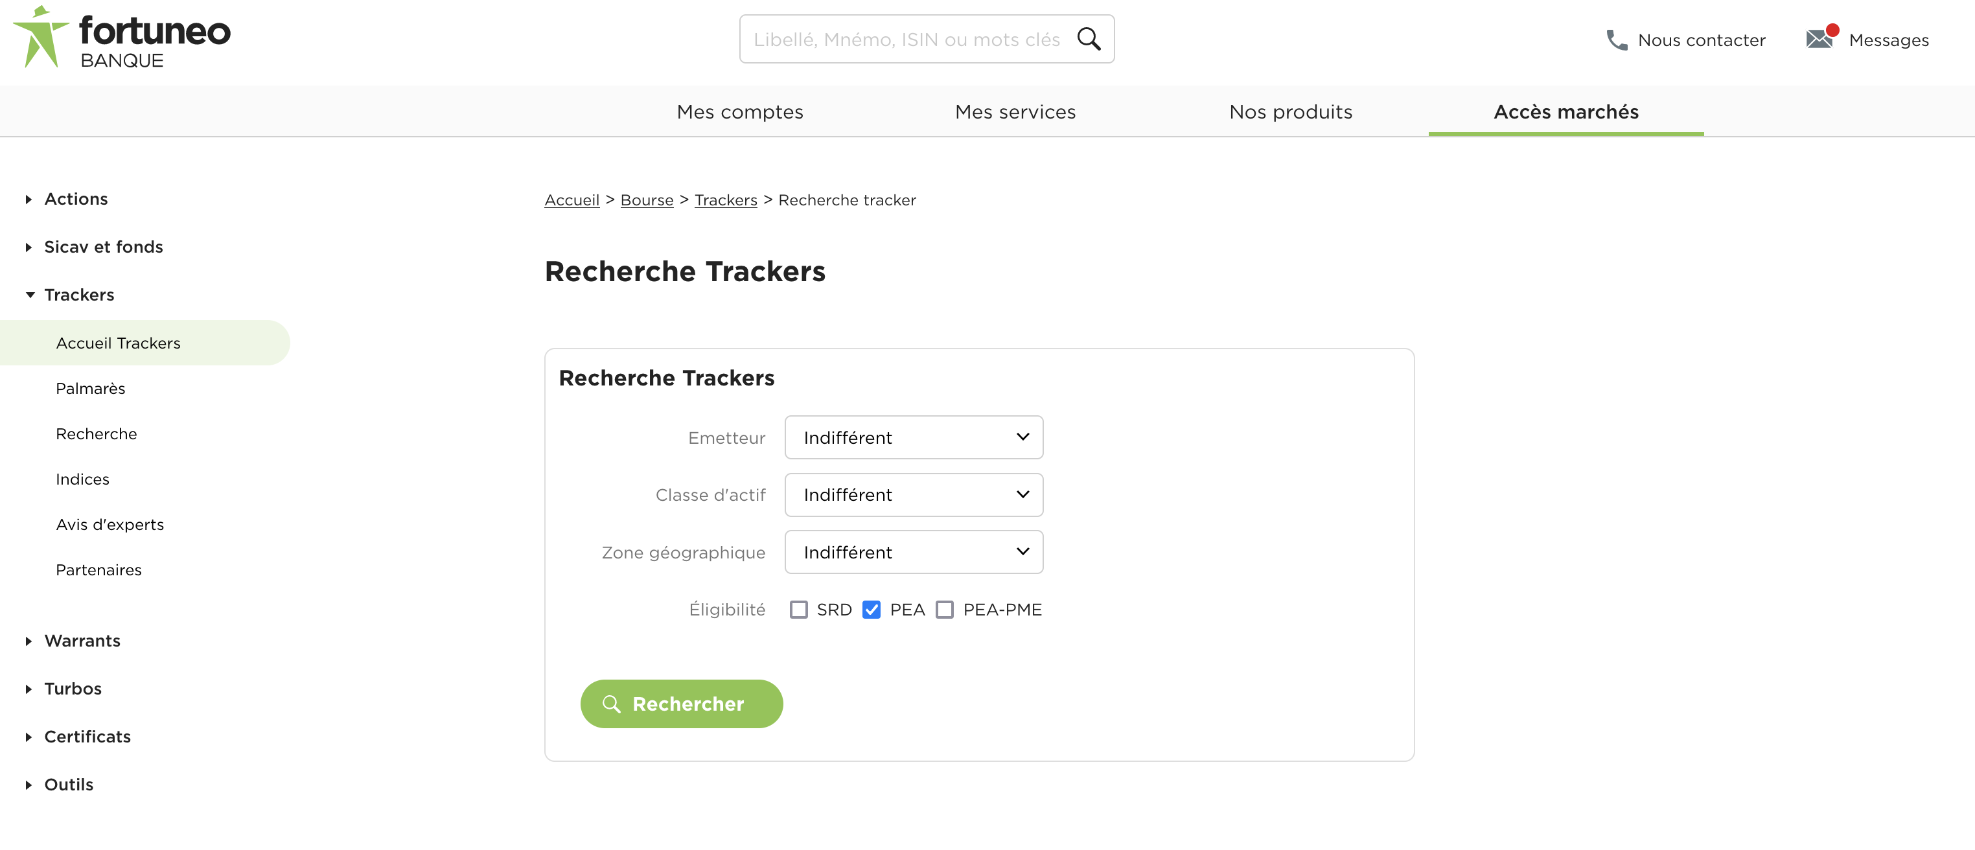This screenshot has width=1975, height=850.
Task: Expand the Actions sidebar arrow
Action: click(29, 200)
